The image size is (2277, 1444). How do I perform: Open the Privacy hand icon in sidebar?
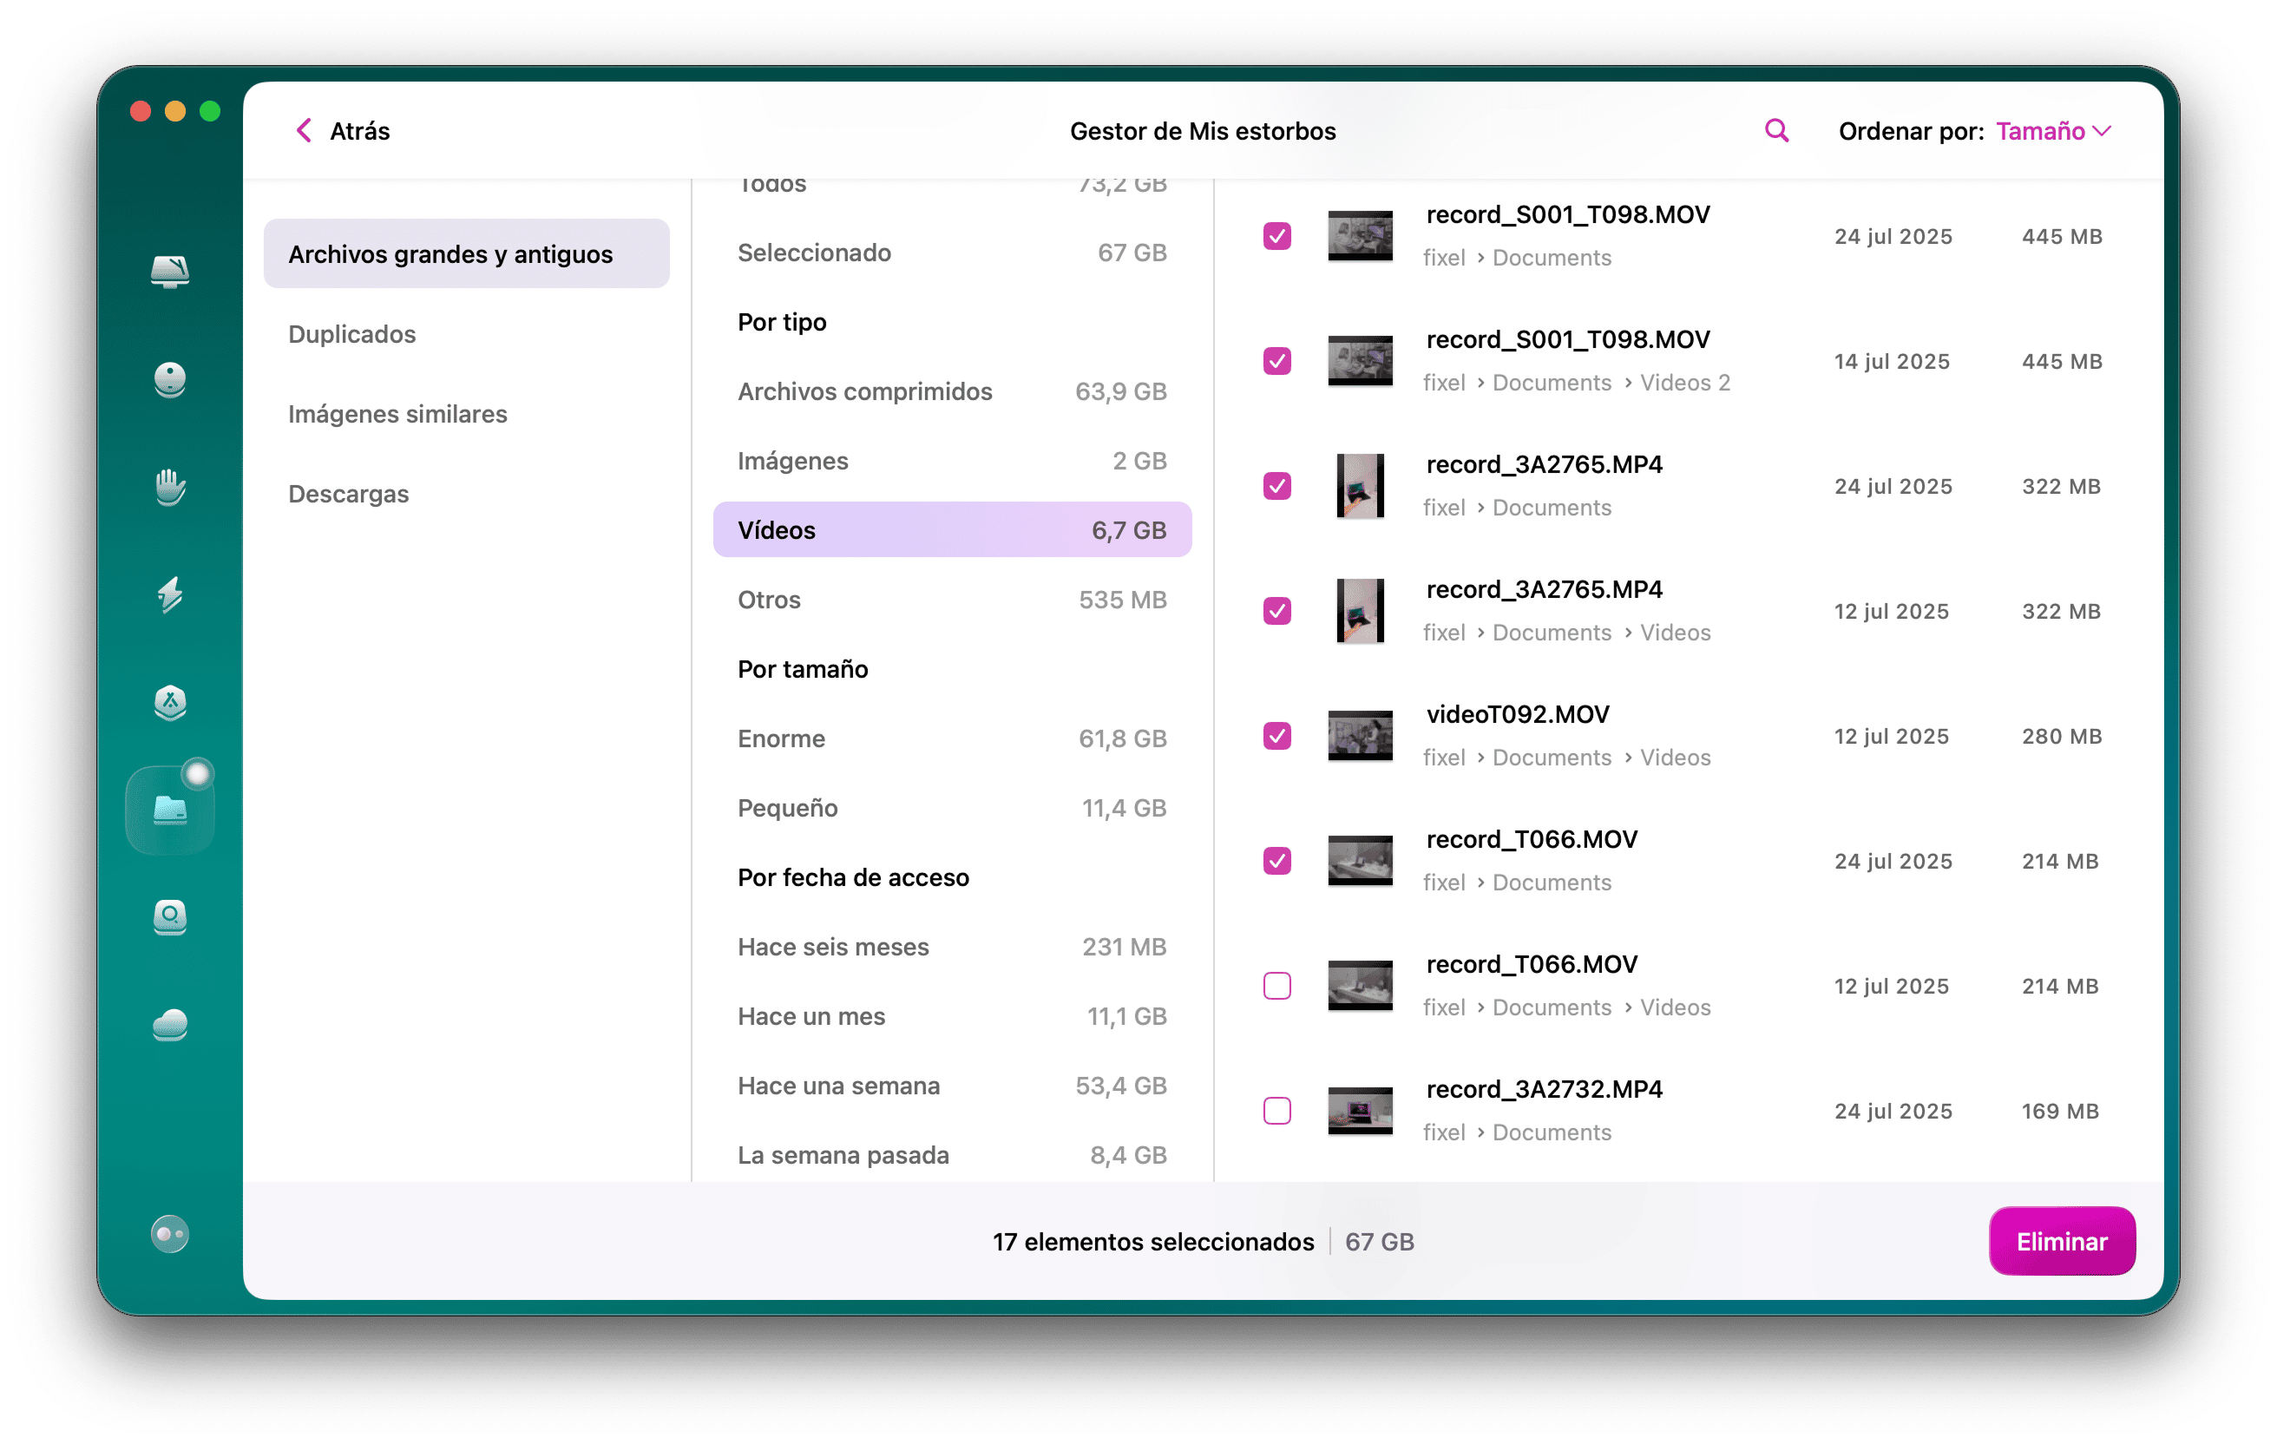coord(170,488)
